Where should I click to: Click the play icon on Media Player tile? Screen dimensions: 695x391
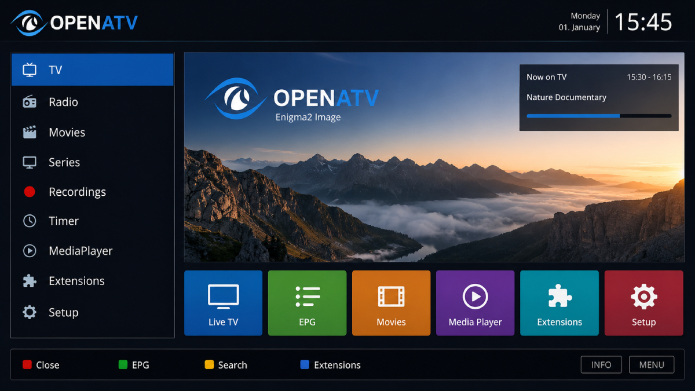[475, 297]
